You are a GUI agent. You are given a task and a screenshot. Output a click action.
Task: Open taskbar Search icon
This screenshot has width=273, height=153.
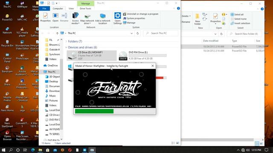[x=11, y=150]
